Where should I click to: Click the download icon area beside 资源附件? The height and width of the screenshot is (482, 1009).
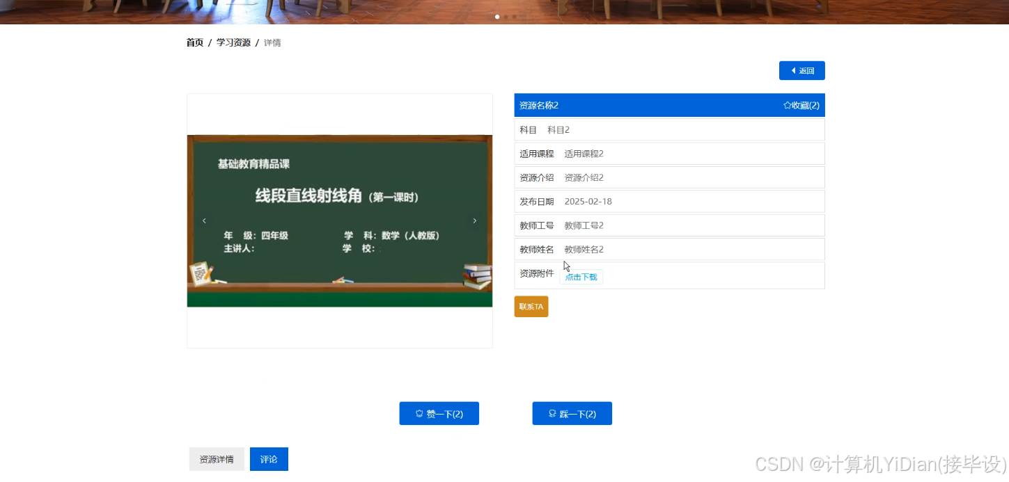[581, 277]
